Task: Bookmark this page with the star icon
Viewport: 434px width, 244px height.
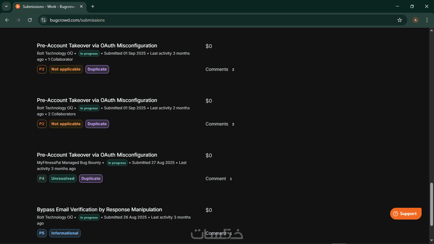Action: (x=400, y=20)
